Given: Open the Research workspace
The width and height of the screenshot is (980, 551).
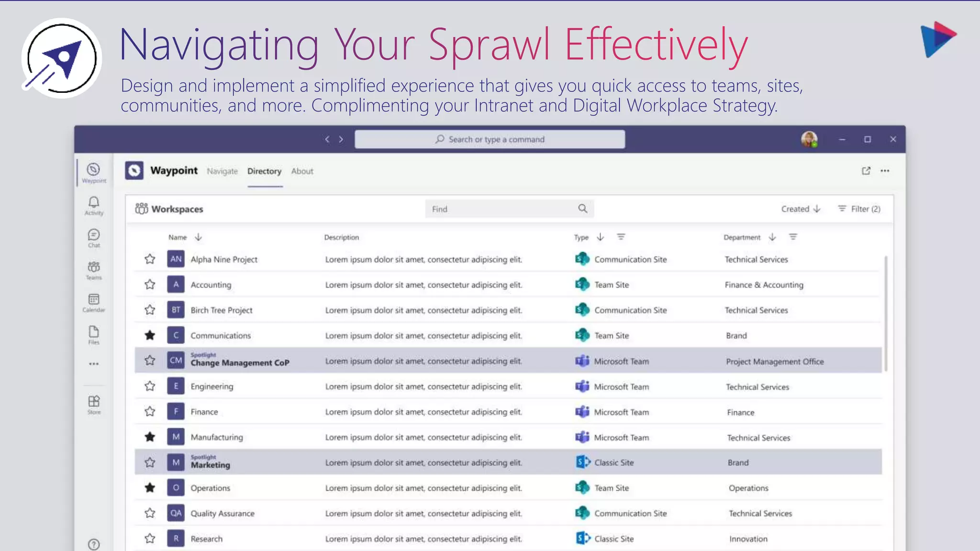Looking at the screenshot, I should click(206, 539).
